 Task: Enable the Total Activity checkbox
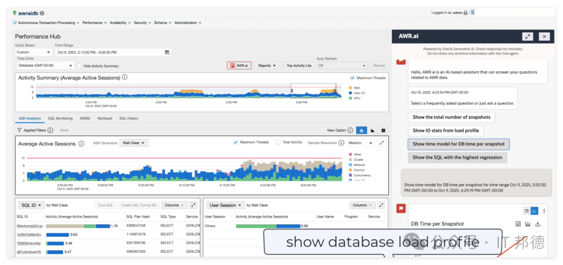pos(278,142)
